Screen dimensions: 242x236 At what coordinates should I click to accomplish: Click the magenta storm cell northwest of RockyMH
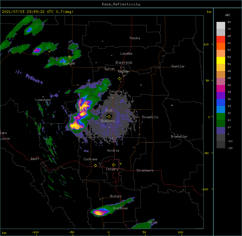37,50
